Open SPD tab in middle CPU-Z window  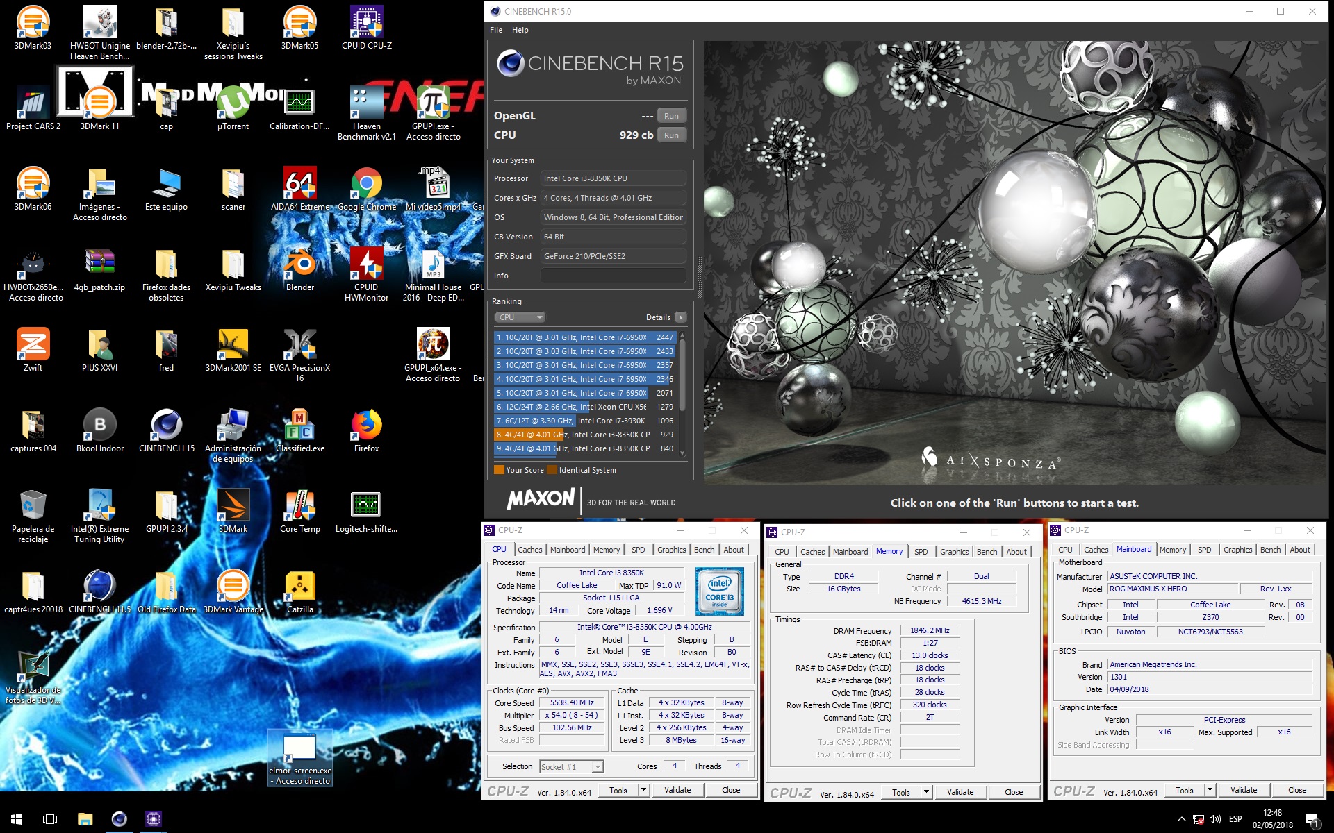pyautogui.click(x=921, y=552)
